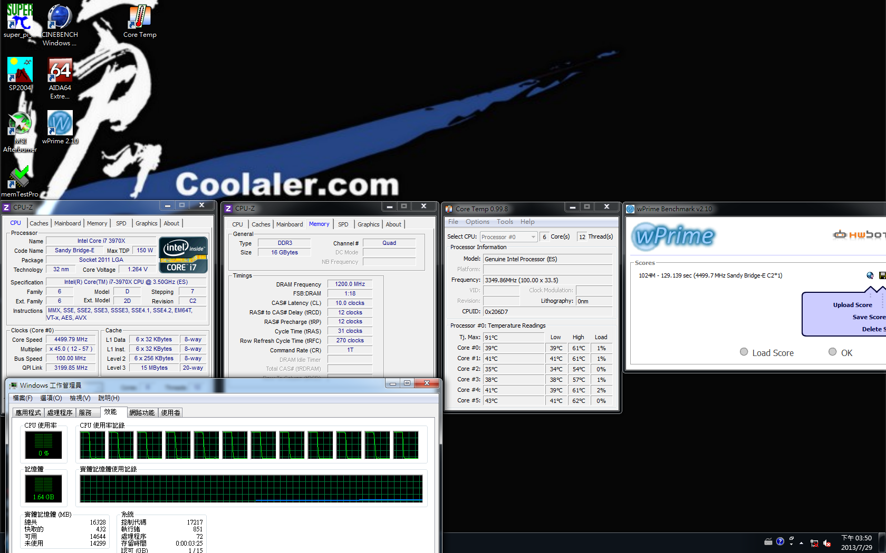Screen dimensions: 886x553
Task: Open Mainboard tab in first CPU-Z window
Action: 68,223
